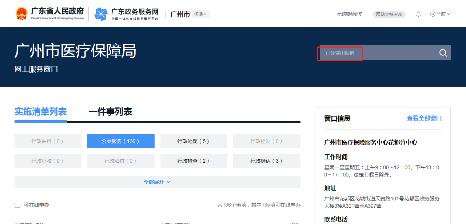The height and width of the screenshot is (224, 466).
Task: Click the search magnifier icon
Action: click(x=443, y=53)
